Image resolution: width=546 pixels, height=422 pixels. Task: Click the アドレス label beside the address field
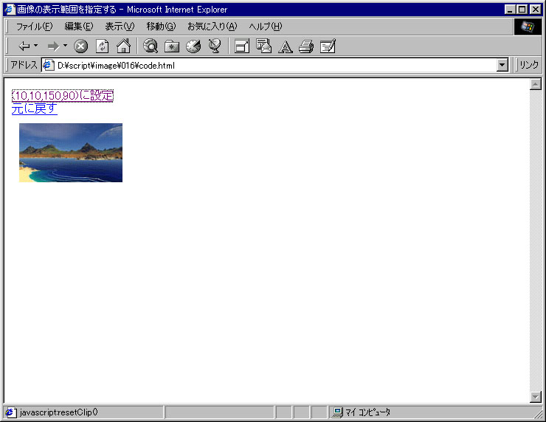[24, 65]
